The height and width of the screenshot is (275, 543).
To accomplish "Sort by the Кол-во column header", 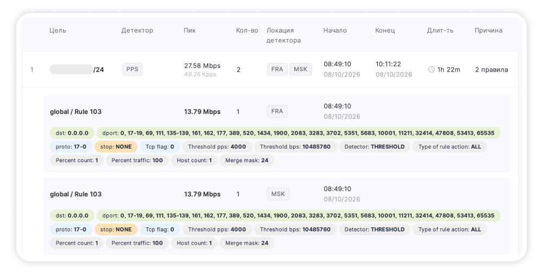I will pos(247,30).
